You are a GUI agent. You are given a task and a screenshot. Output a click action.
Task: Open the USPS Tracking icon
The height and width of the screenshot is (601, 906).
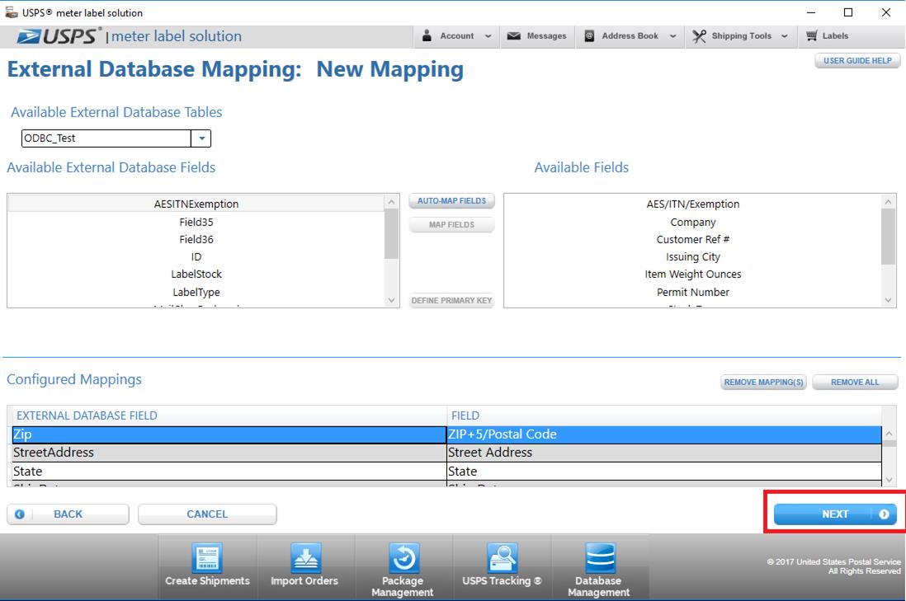coord(503,558)
